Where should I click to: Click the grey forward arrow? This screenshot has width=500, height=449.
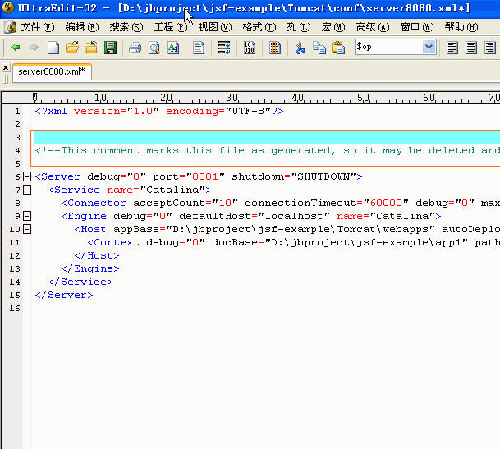(34, 48)
